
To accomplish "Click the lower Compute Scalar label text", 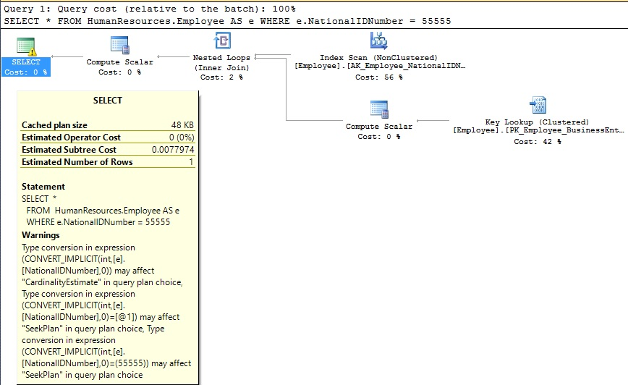I will [379, 127].
